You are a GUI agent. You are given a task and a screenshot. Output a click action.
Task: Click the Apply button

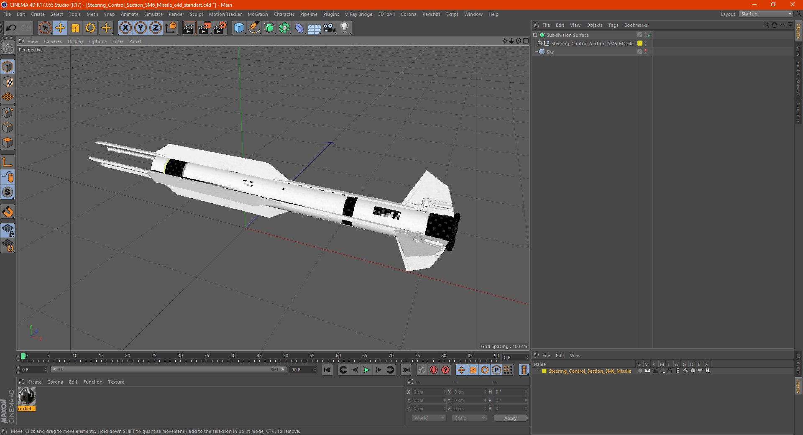tap(510, 418)
